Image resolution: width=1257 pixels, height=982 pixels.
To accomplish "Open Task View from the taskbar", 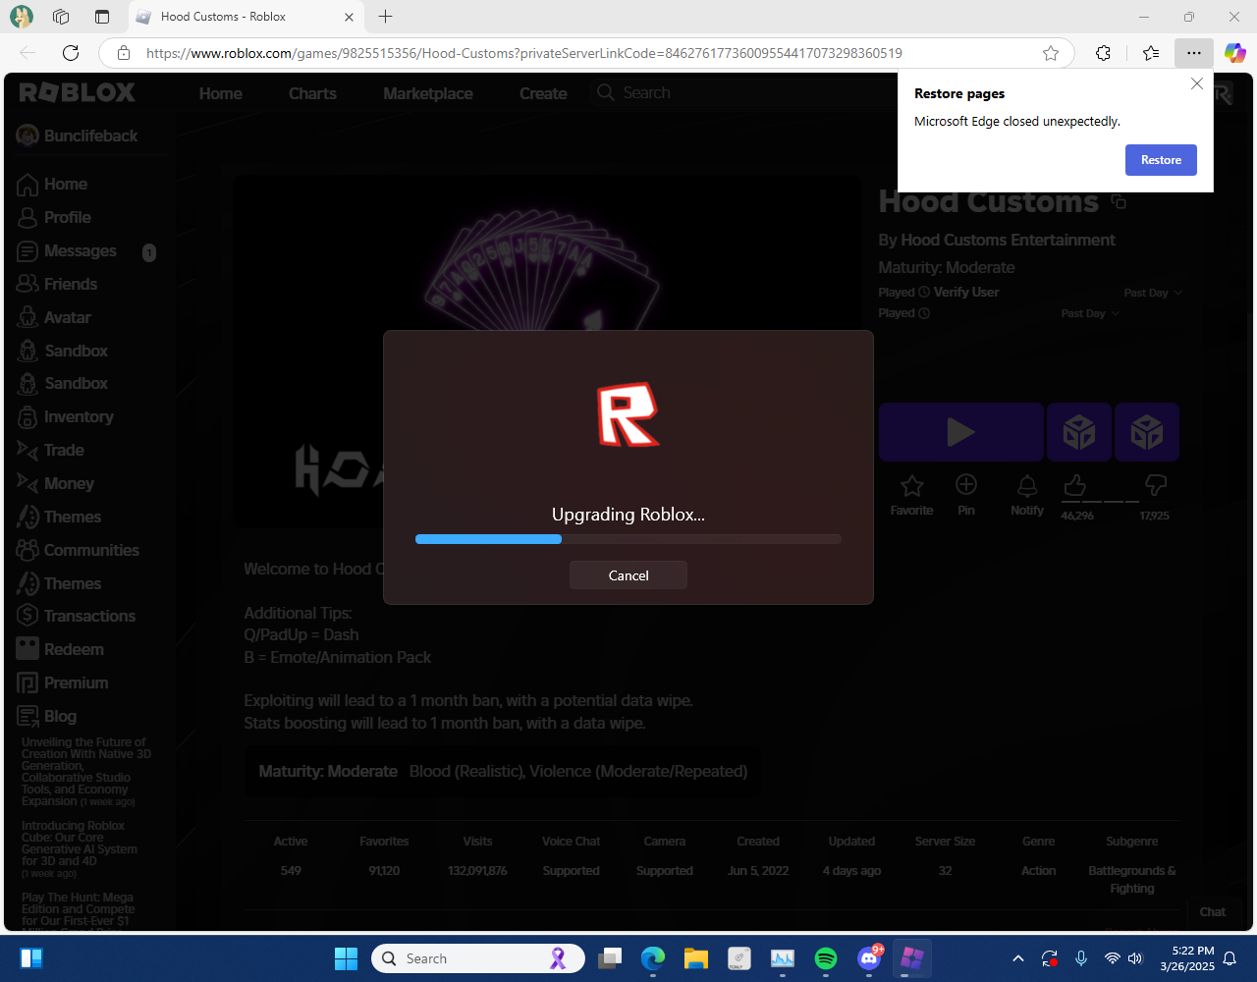I will (611, 958).
